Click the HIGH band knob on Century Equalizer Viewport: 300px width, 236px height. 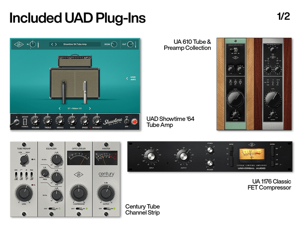57,160
